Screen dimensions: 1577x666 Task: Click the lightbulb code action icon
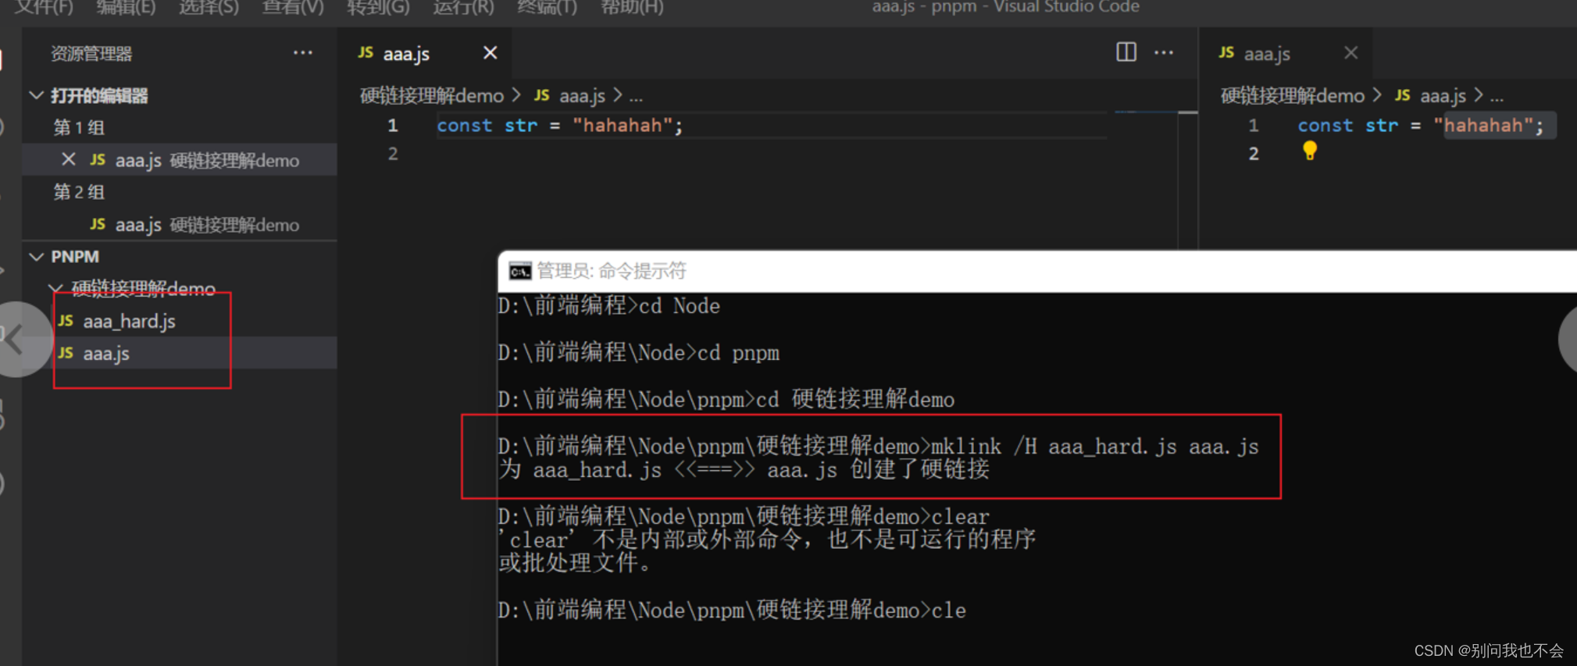pyautogui.click(x=1310, y=151)
